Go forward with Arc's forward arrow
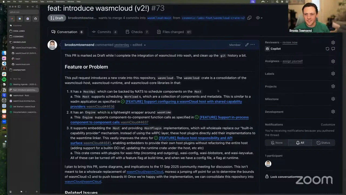Image resolution: width=346 pixels, height=195 pixels. tap(32, 6)
